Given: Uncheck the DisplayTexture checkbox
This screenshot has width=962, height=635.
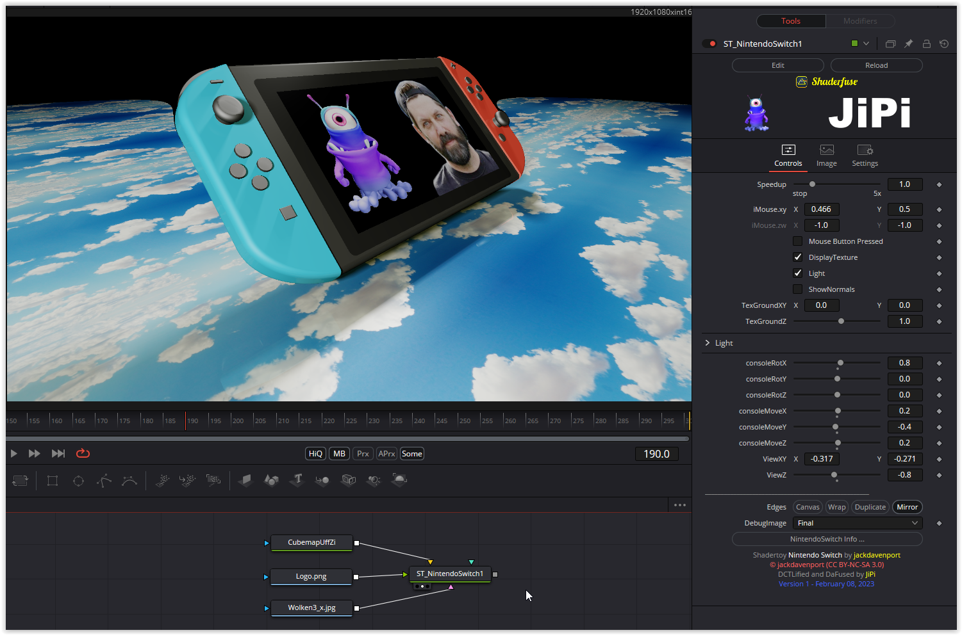Looking at the screenshot, I should coord(798,257).
